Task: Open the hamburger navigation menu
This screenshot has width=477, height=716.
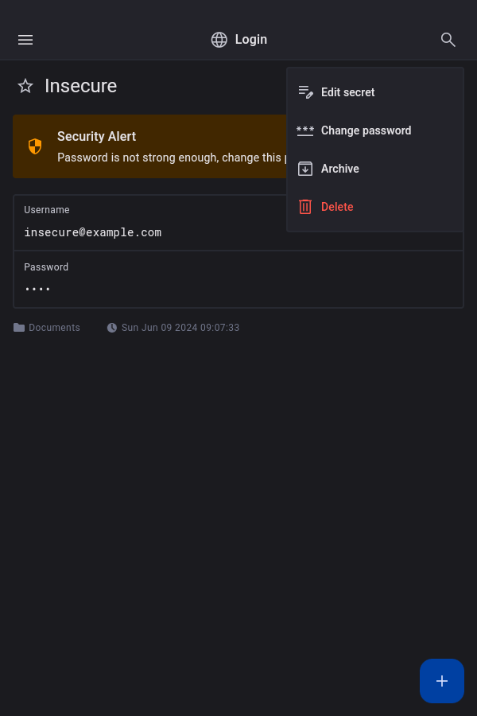Action: [x=25, y=40]
